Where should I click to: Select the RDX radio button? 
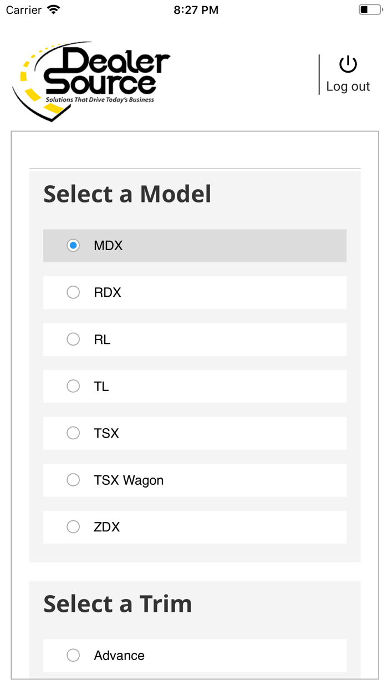(73, 292)
